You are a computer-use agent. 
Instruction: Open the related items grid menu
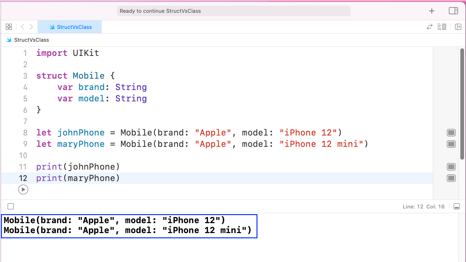coord(9,27)
